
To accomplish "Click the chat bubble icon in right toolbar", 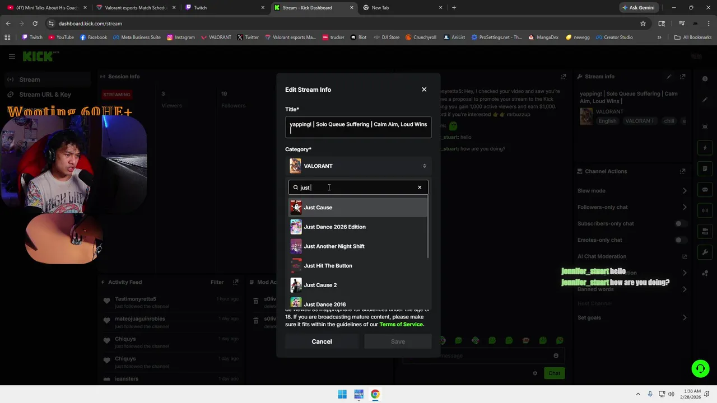I will coord(705,190).
